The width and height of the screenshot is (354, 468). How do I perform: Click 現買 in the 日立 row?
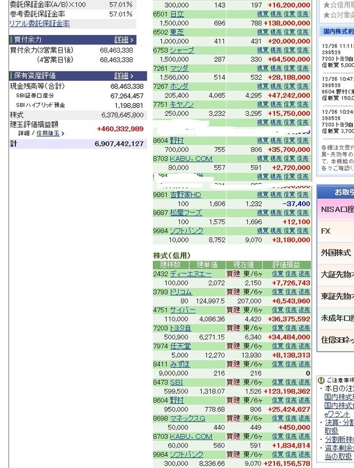pyautogui.click(x=263, y=14)
